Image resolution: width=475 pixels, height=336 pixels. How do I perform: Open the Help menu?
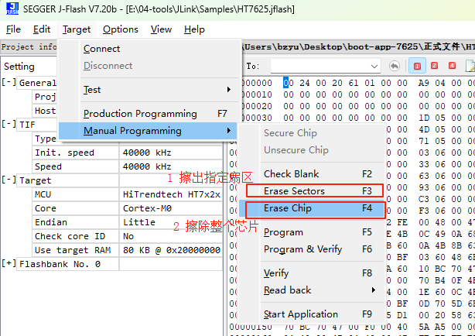pos(194,29)
